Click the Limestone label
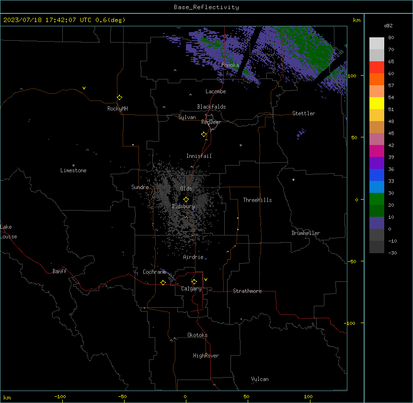 [73, 170]
